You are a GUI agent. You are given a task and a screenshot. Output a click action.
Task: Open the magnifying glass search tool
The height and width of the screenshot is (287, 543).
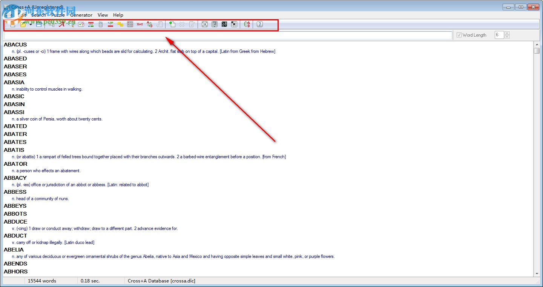[x=71, y=24]
